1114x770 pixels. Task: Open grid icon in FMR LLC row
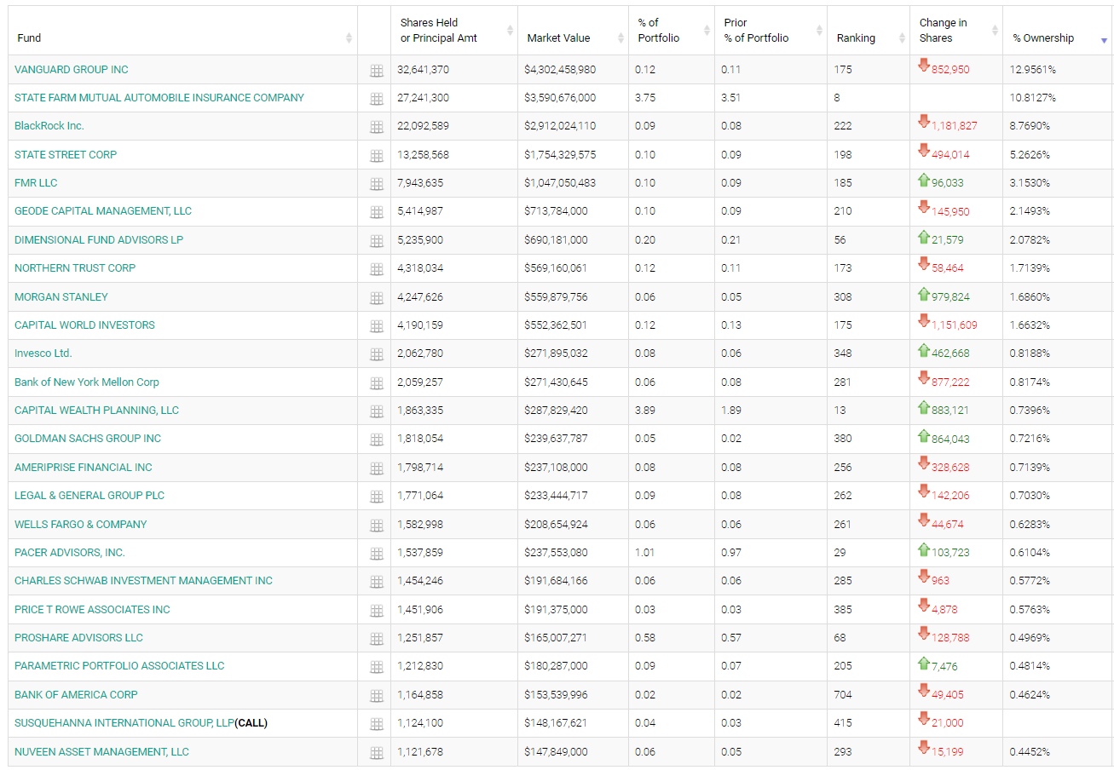coord(376,184)
